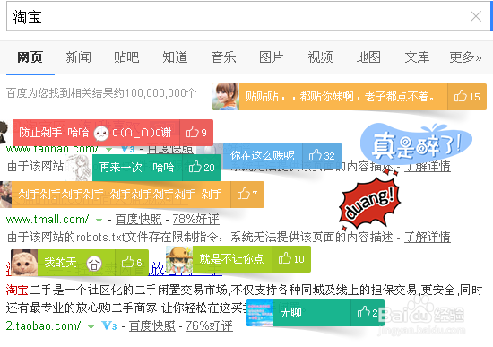Open the 2.taobao.com/ URL link

pyautogui.click(x=43, y=325)
